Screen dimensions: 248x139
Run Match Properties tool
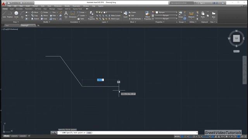pos(147,15)
